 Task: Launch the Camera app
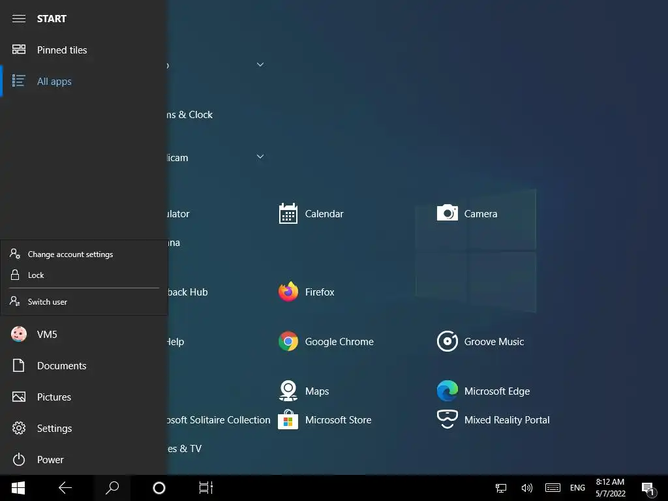pos(467,213)
